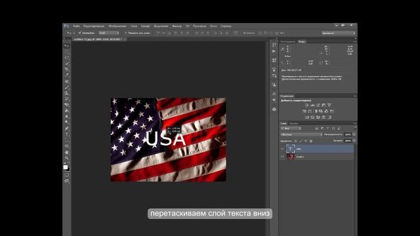Toggle the Автовыбор checkbox

[x=79, y=33]
